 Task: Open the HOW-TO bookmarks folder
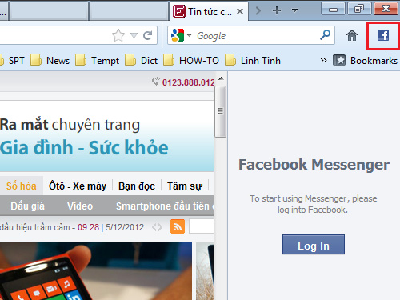pos(191,61)
